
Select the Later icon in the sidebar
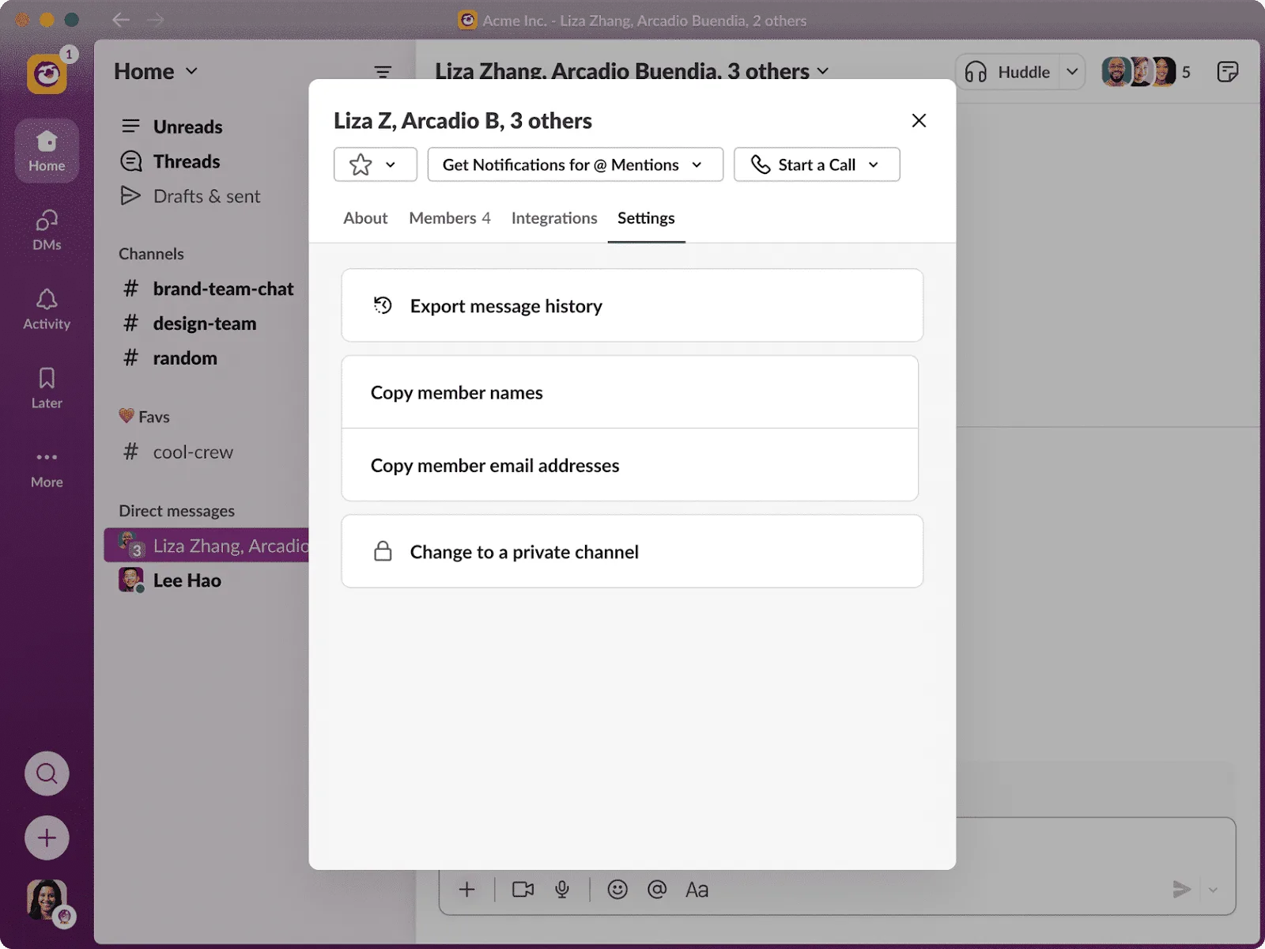pos(47,387)
